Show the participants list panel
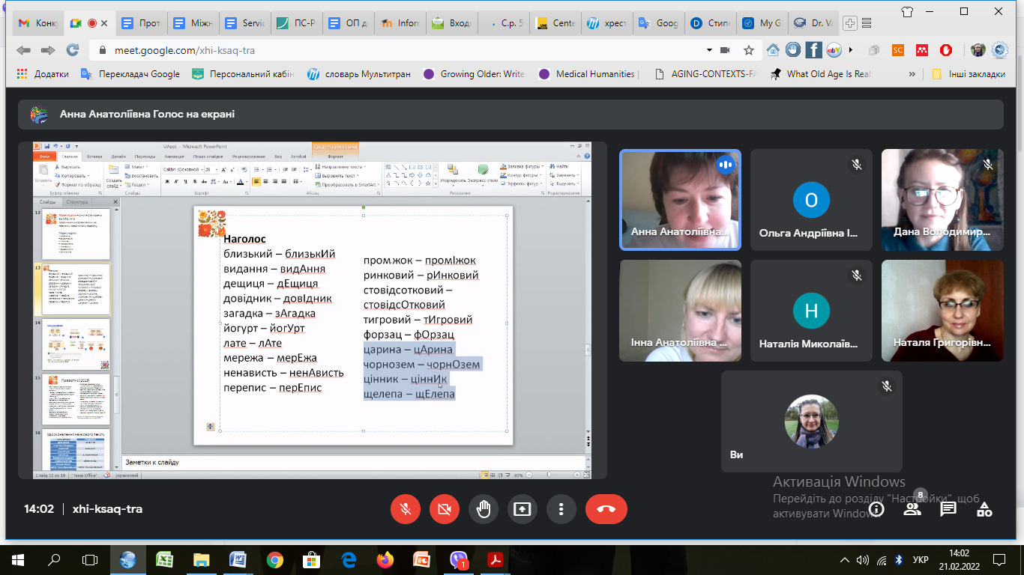 912,509
